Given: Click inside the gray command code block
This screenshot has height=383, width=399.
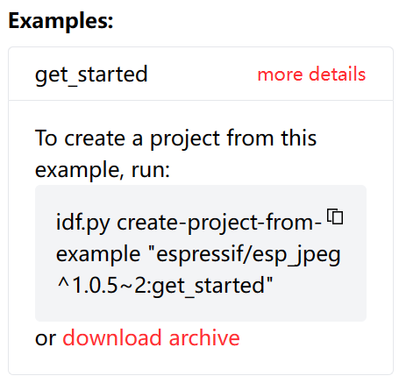Looking at the screenshot, I should [x=201, y=253].
